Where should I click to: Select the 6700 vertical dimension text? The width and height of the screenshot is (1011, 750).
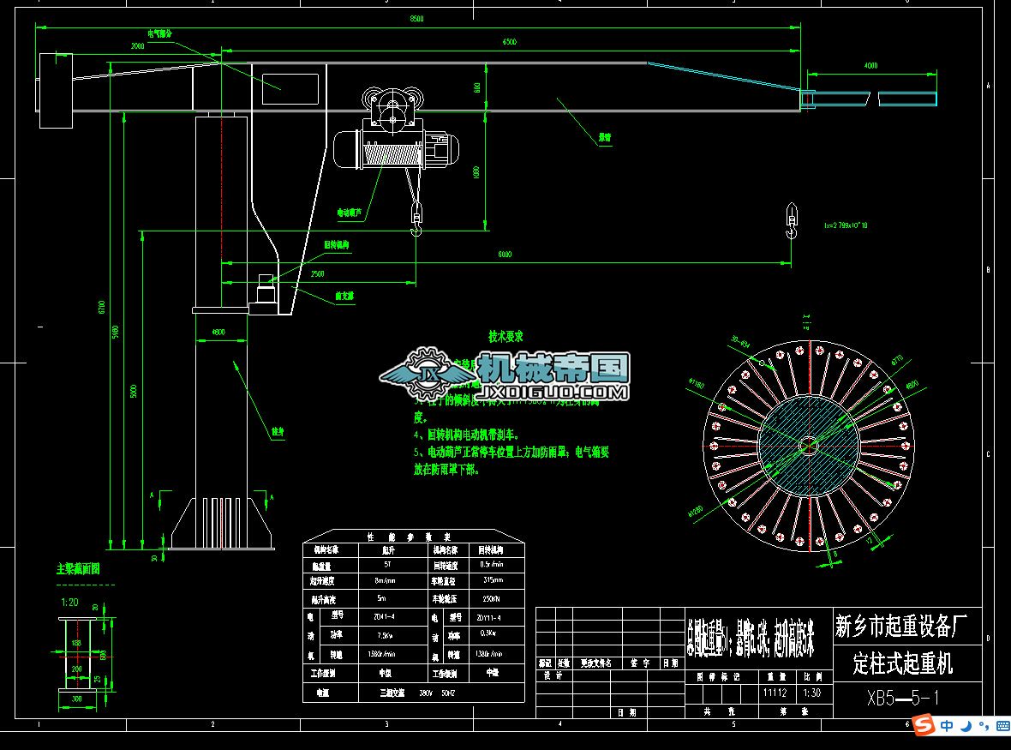click(x=102, y=307)
